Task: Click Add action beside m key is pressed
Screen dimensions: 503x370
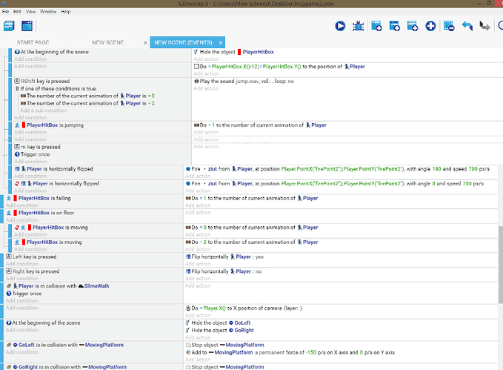Action: (206, 147)
